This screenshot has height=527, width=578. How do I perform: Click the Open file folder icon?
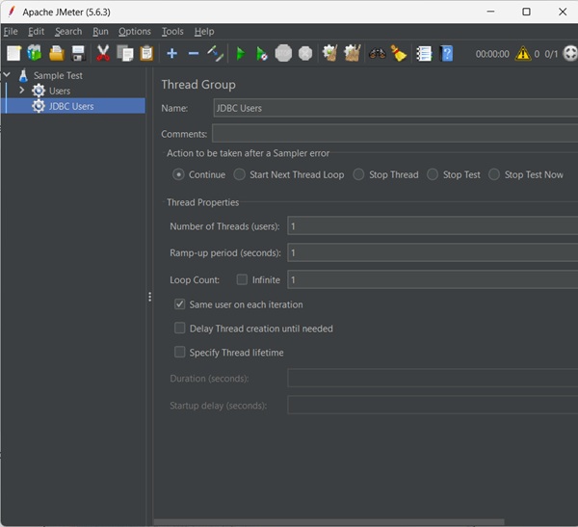(x=57, y=54)
